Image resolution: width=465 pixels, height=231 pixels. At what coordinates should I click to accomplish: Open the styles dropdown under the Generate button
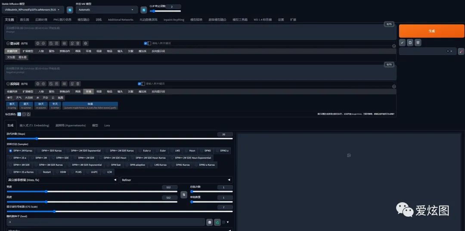click(x=428, y=51)
